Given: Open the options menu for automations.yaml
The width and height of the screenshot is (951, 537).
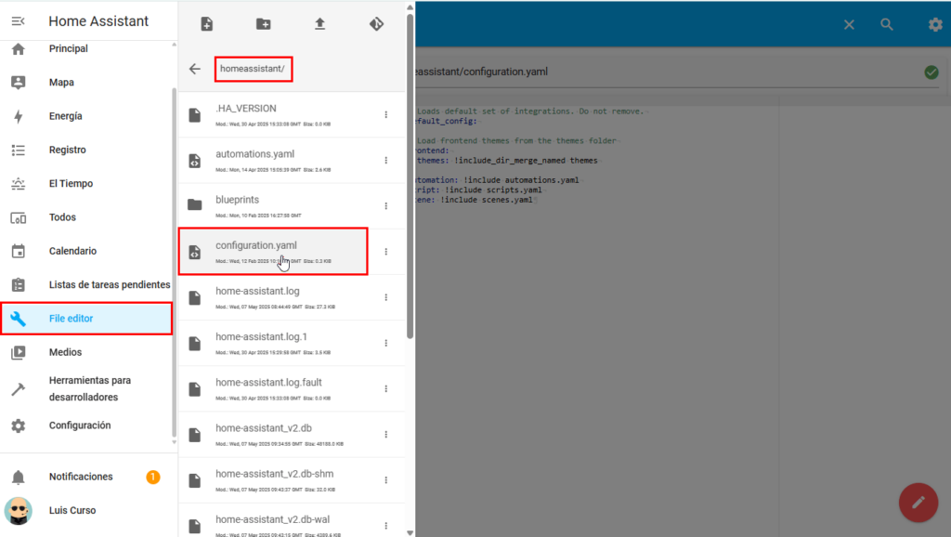Looking at the screenshot, I should pyautogui.click(x=385, y=161).
